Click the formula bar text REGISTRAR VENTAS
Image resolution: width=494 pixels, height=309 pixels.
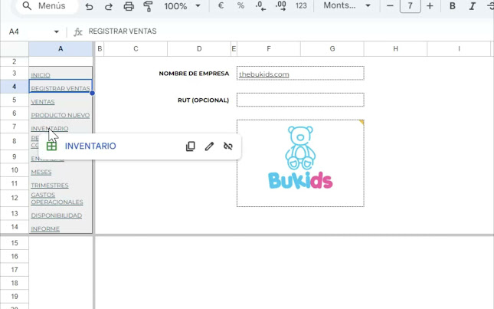click(x=123, y=31)
